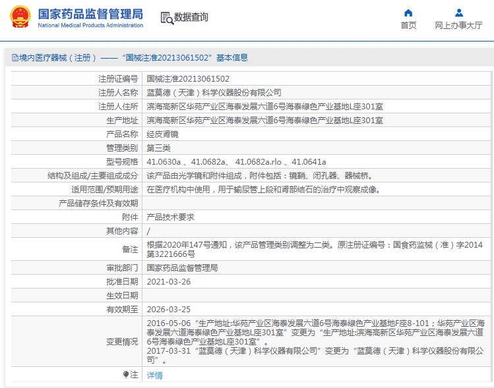The width and height of the screenshot is (494, 388).
Task: Open 网上办事大厅 text label
Action: tap(458, 26)
